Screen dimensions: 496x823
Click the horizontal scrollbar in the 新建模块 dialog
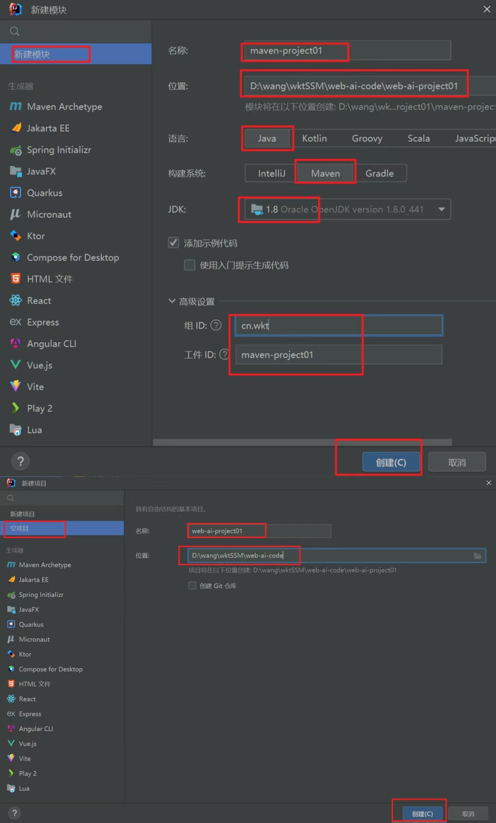(x=302, y=442)
